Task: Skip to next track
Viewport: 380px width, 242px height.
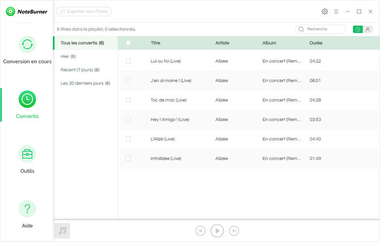Action: point(234,231)
